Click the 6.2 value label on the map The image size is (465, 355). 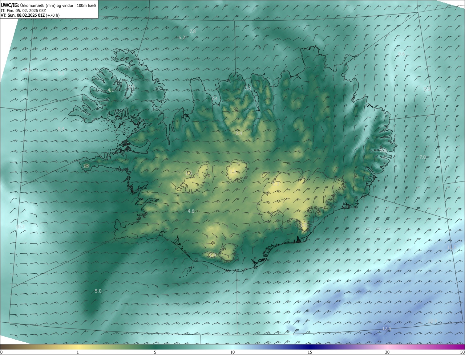pyautogui.click(x=182, y=37)
